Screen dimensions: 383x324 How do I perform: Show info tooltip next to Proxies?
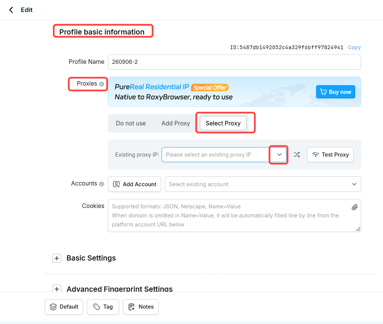(x=101, y=84)
